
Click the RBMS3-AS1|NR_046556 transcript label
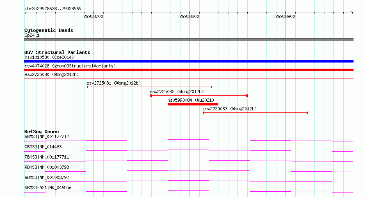pyautogui.click(x=48, y=188)
